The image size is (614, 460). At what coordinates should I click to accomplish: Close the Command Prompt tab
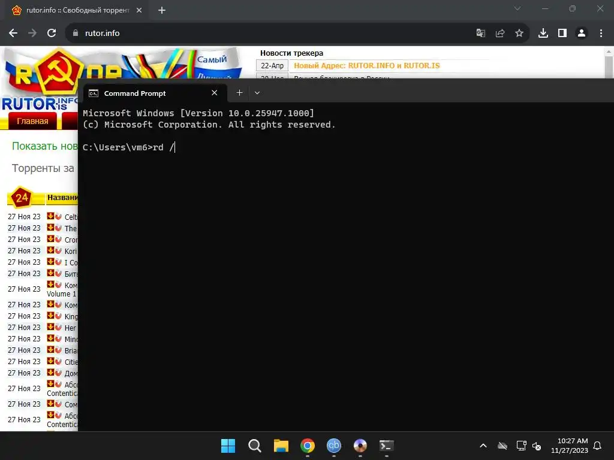tap(214, 93)
